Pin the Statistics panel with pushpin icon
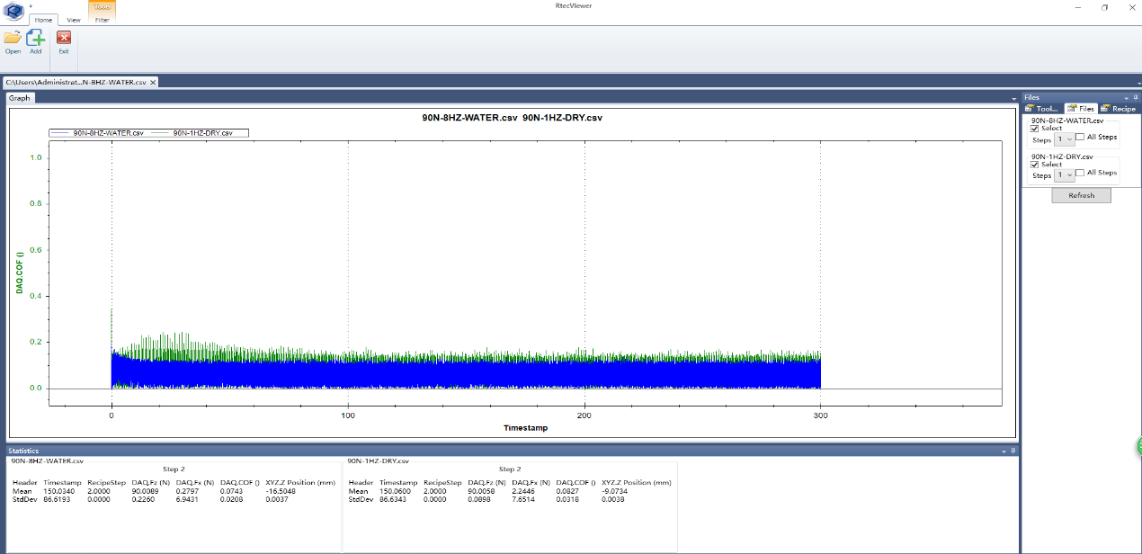This screenshot has width=1142, height=554. pyautogui.click(x=1013, y=451)
